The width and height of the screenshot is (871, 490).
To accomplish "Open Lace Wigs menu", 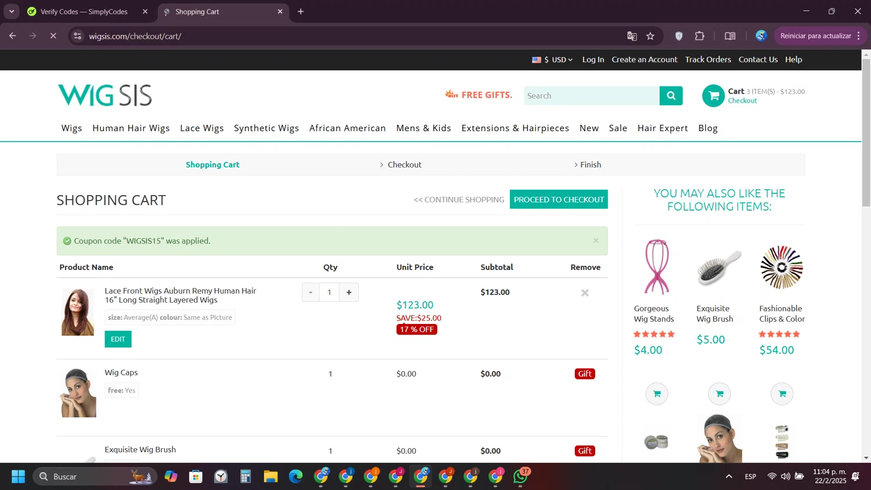I will [x=201, y=128].
